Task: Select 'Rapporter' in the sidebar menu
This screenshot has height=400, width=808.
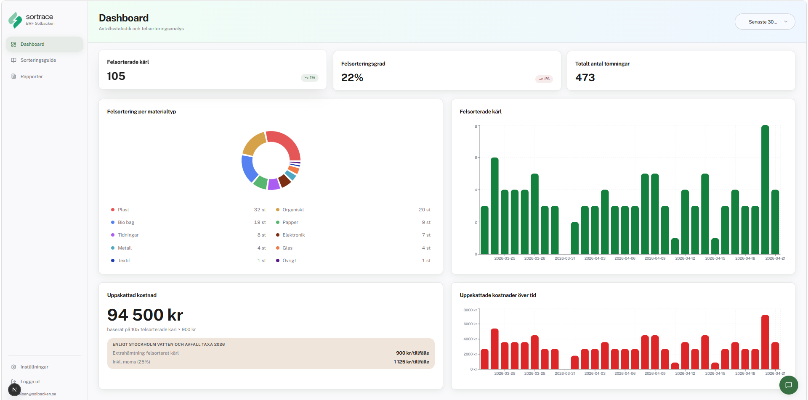Action: 32,76
